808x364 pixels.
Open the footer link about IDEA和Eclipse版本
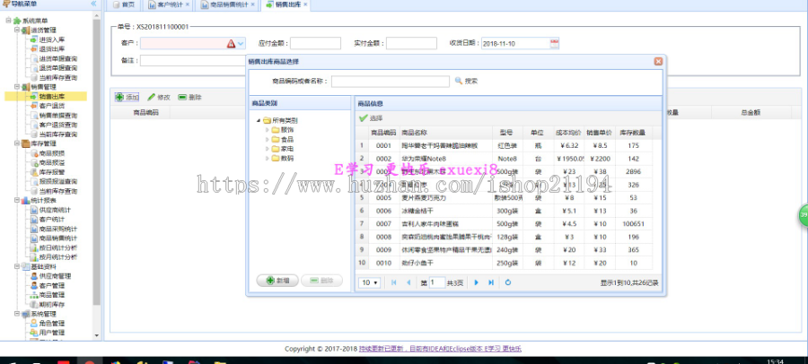pos(440,349)
